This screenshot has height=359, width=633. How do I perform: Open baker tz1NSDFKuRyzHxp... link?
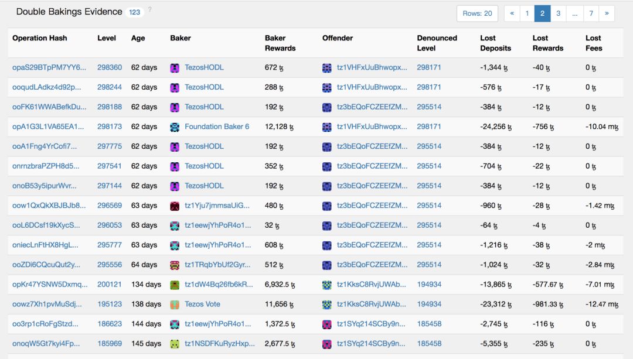[220, 344]
